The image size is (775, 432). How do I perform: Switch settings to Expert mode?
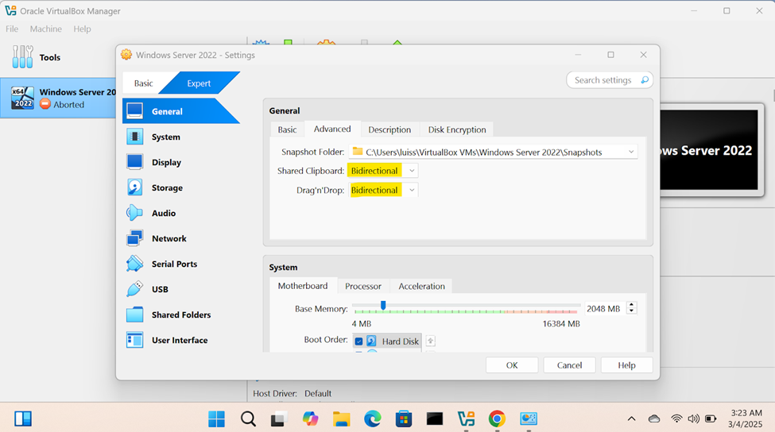pyautogui.click(x=199, y=83)
